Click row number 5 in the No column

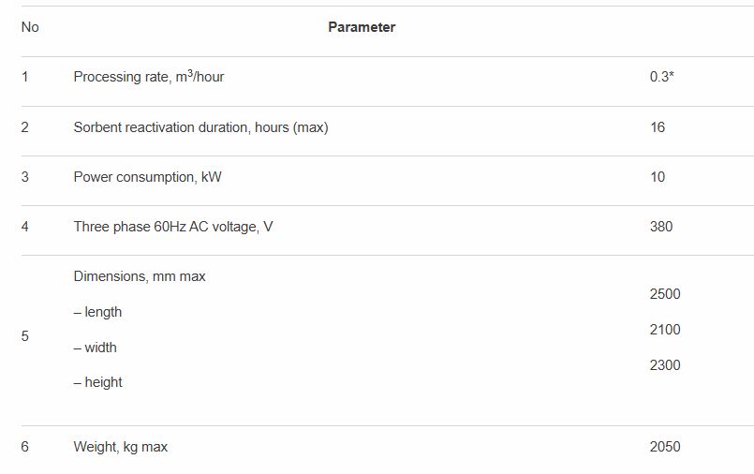[25, 336]
